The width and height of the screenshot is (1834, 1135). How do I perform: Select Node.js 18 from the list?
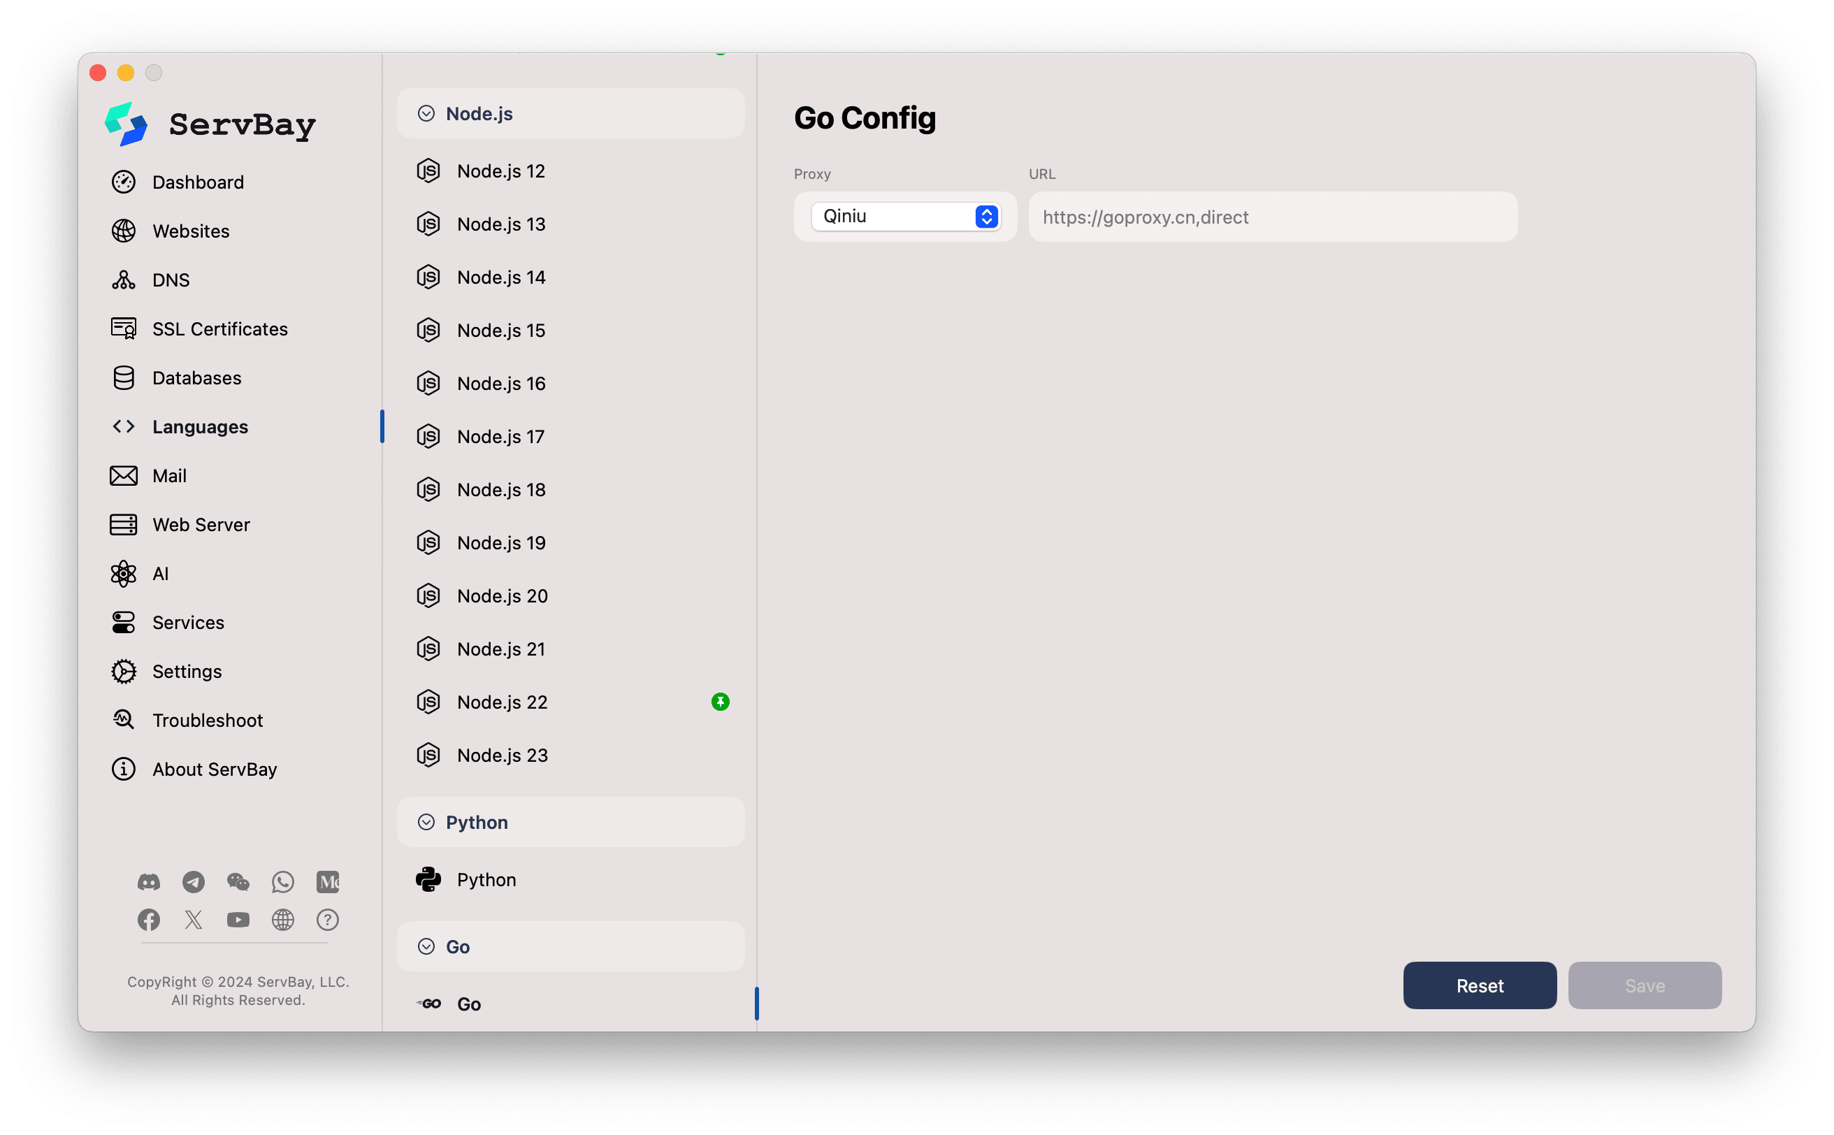pyautogui.click(x=500, y=489)
